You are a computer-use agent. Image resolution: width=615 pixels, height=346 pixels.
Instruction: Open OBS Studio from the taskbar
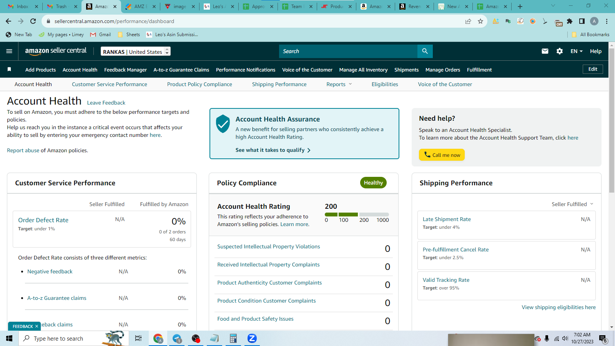coord(196,338)
